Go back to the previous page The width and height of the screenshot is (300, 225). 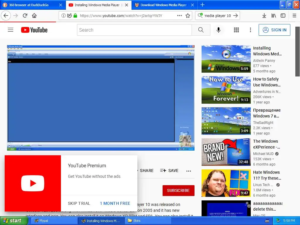pos(6,16)
